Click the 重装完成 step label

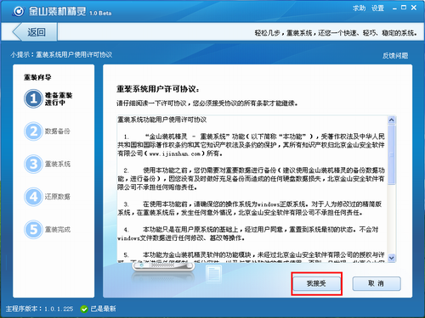coord(58,229)
